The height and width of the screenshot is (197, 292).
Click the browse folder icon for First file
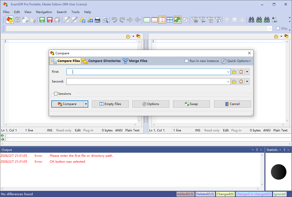234,72
